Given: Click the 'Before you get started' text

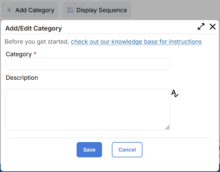Looking at the screenshot, I should click(x=37, y=42).
